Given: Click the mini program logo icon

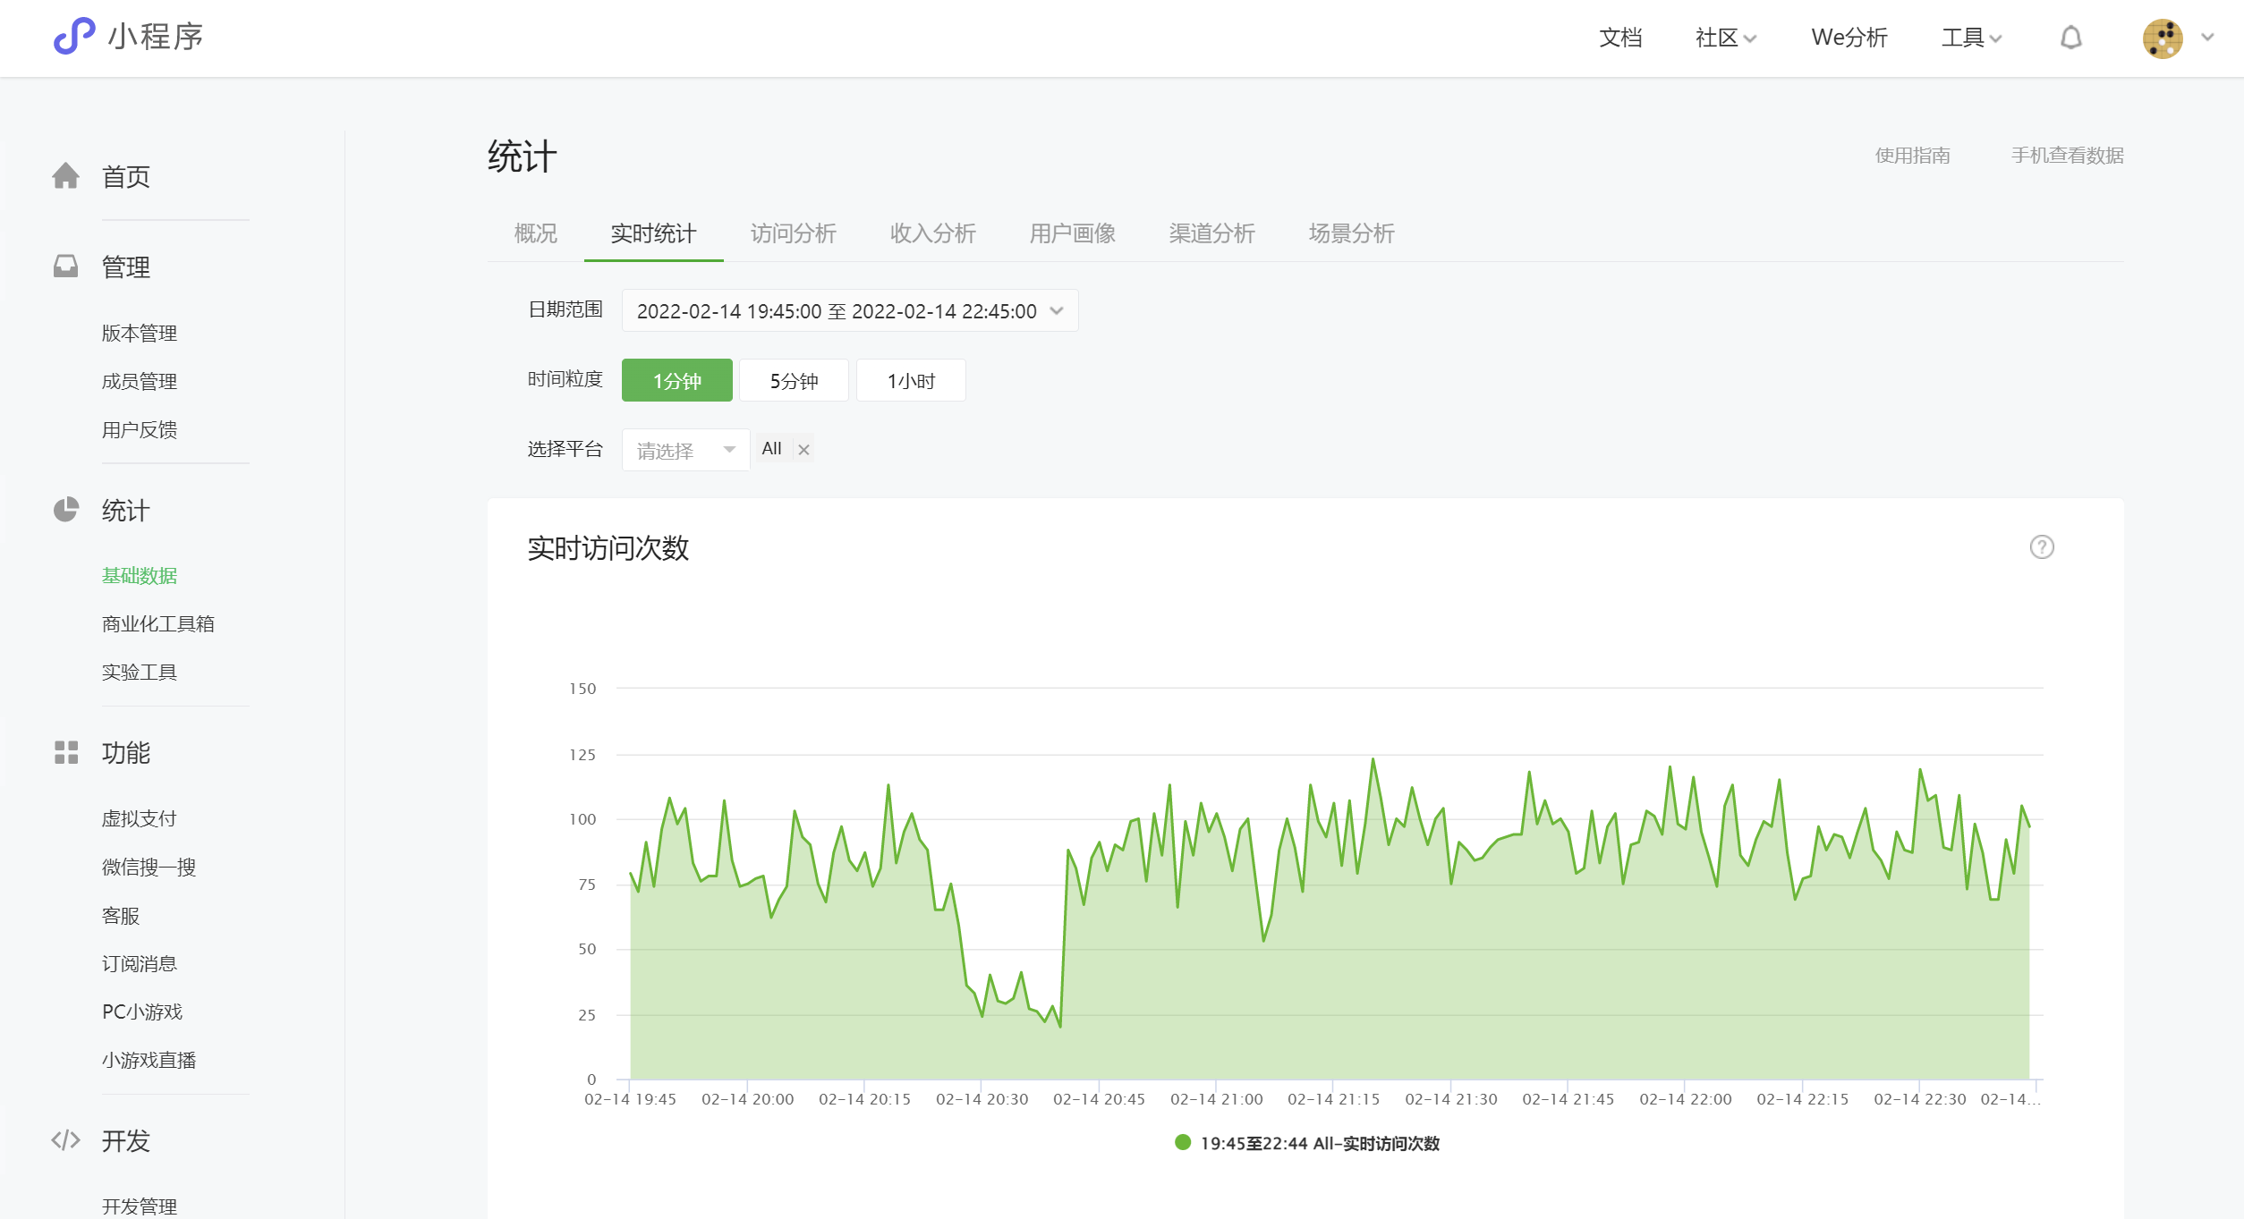Looking at the screenshot, I should coord(73,37).
